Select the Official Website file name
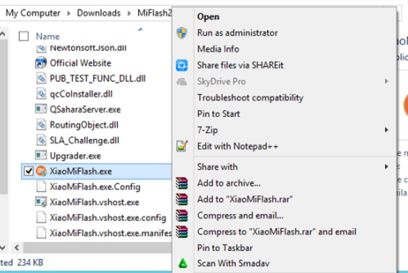 (80, 63)
